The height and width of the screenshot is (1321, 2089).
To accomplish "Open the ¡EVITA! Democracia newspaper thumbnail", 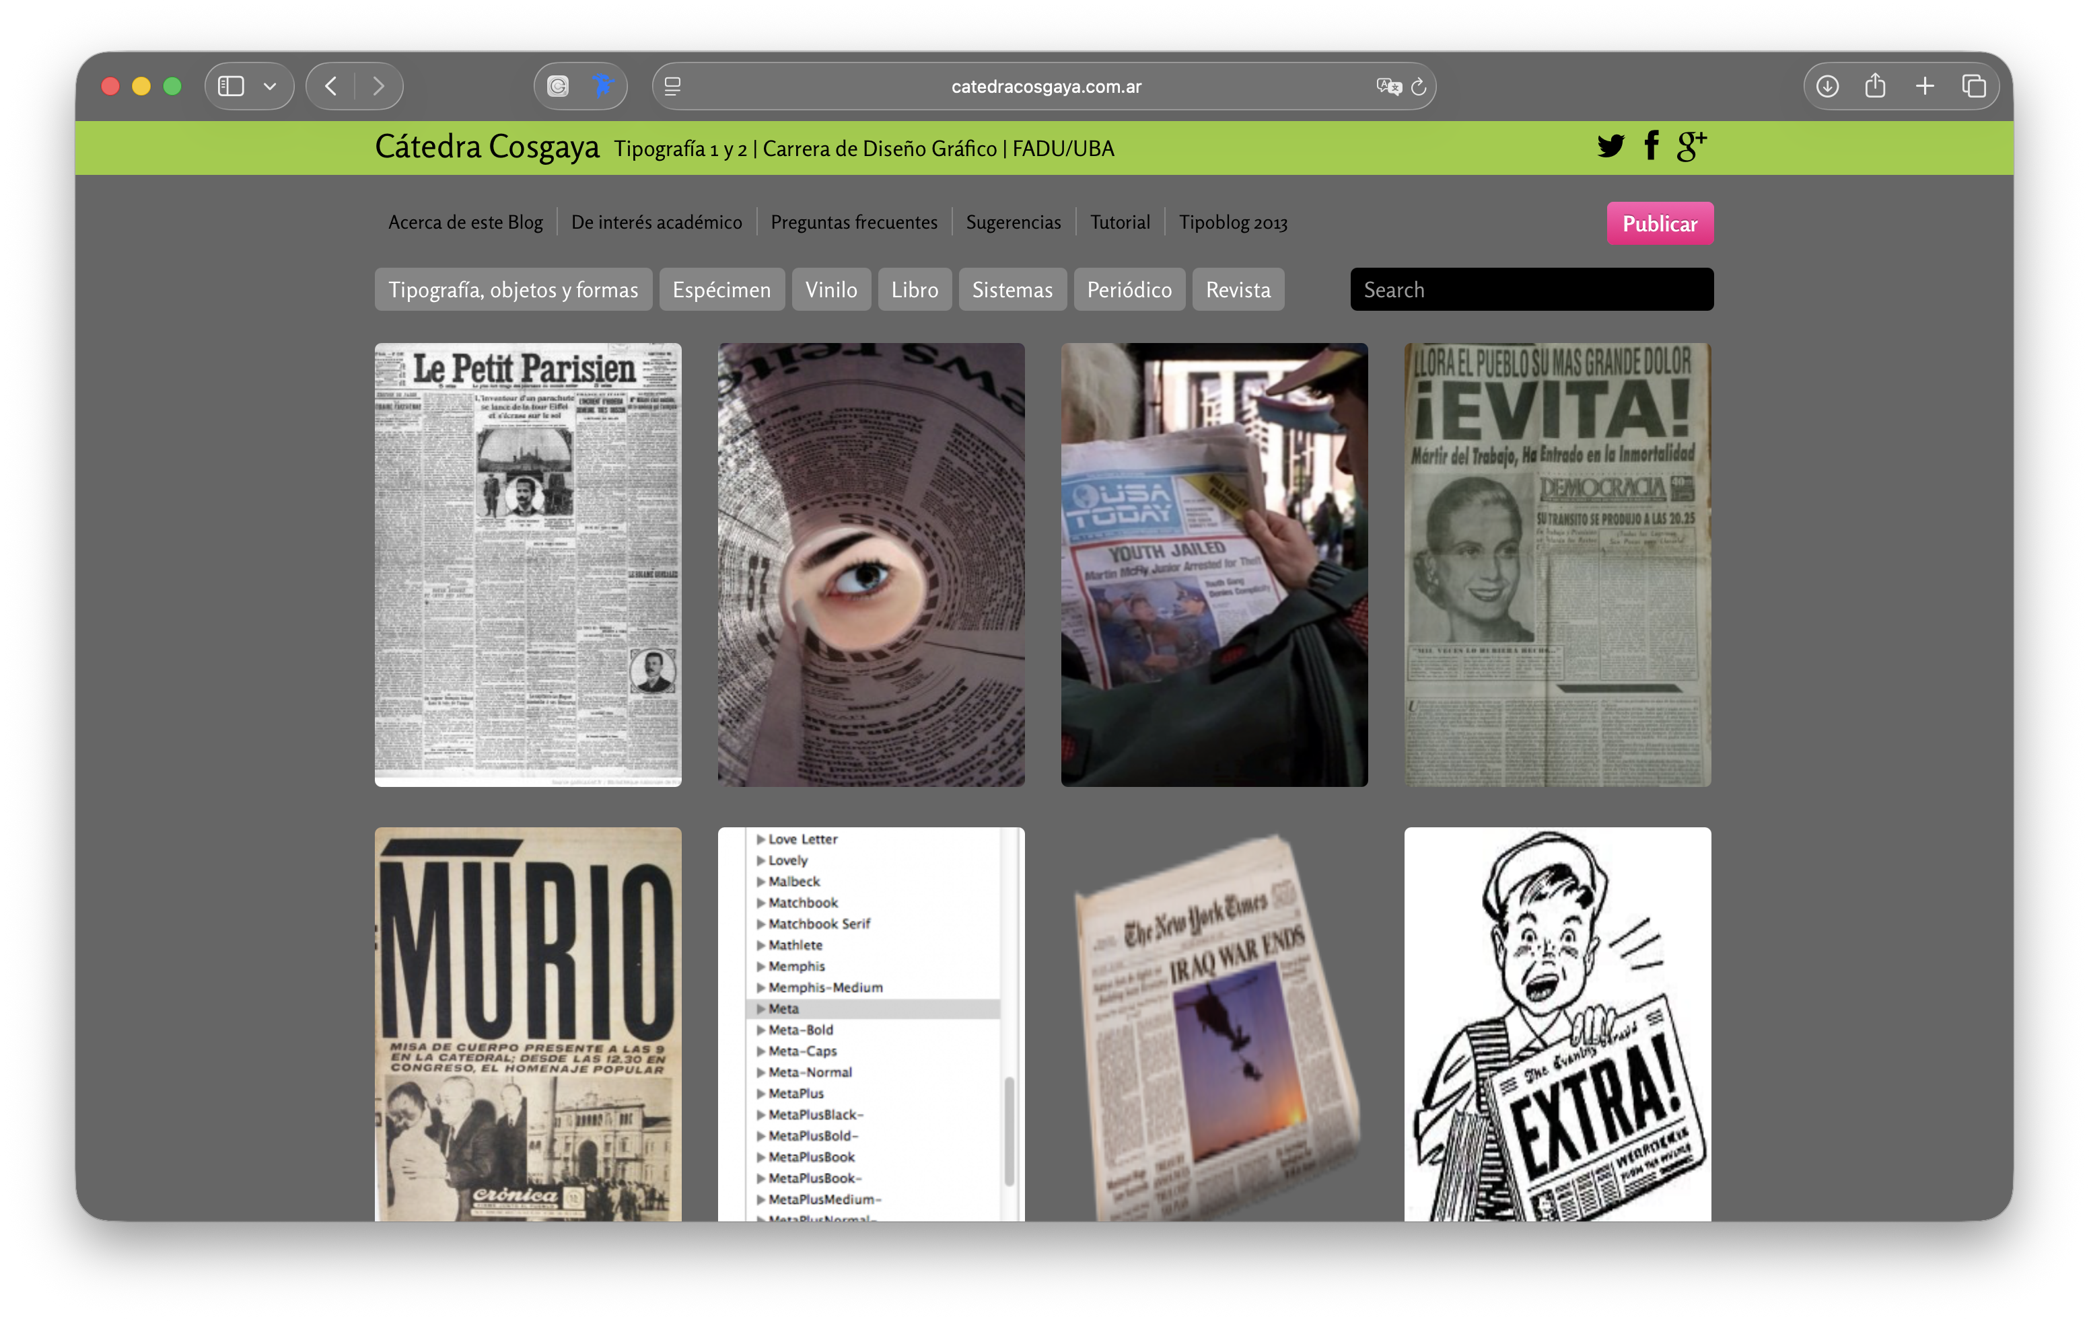I will click(1557, 565).
